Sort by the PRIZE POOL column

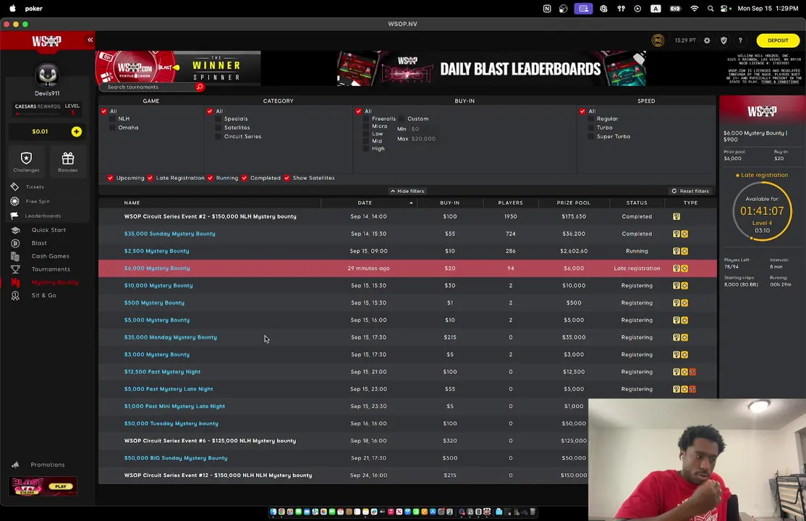click(x=573, y=203)
